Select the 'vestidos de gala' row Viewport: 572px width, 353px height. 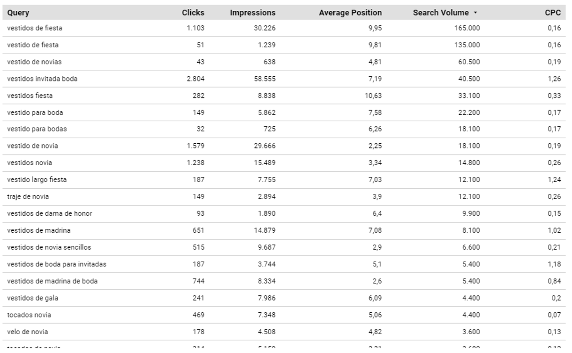[32, 298]
